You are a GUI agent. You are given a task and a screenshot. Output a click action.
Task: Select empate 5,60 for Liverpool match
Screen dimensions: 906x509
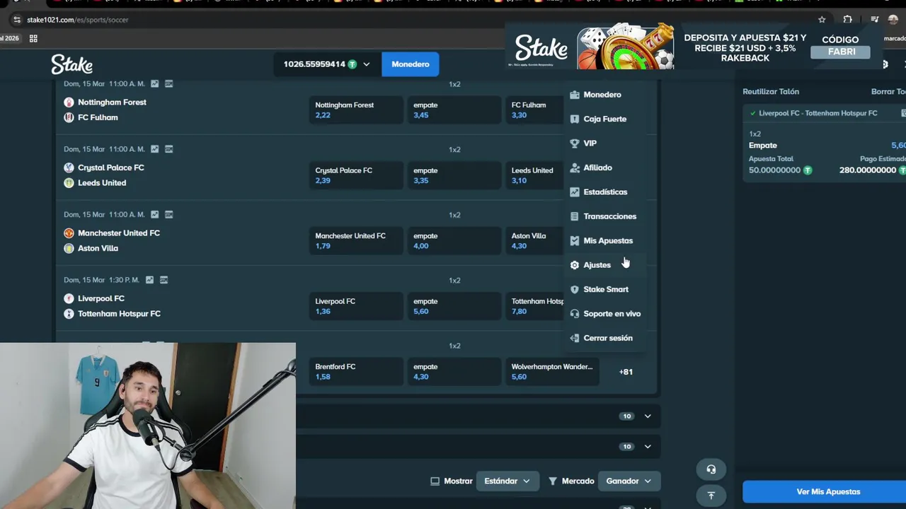tap(453, 306)
